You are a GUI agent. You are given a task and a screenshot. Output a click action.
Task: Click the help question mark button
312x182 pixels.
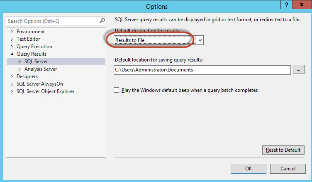tap(285, 5)
